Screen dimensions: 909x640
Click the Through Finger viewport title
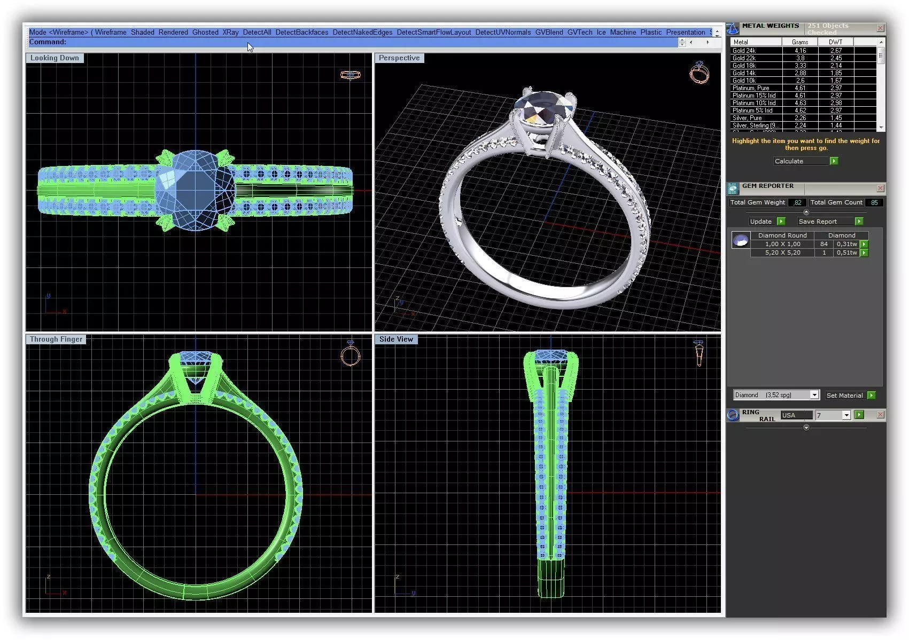click(56, 339)
